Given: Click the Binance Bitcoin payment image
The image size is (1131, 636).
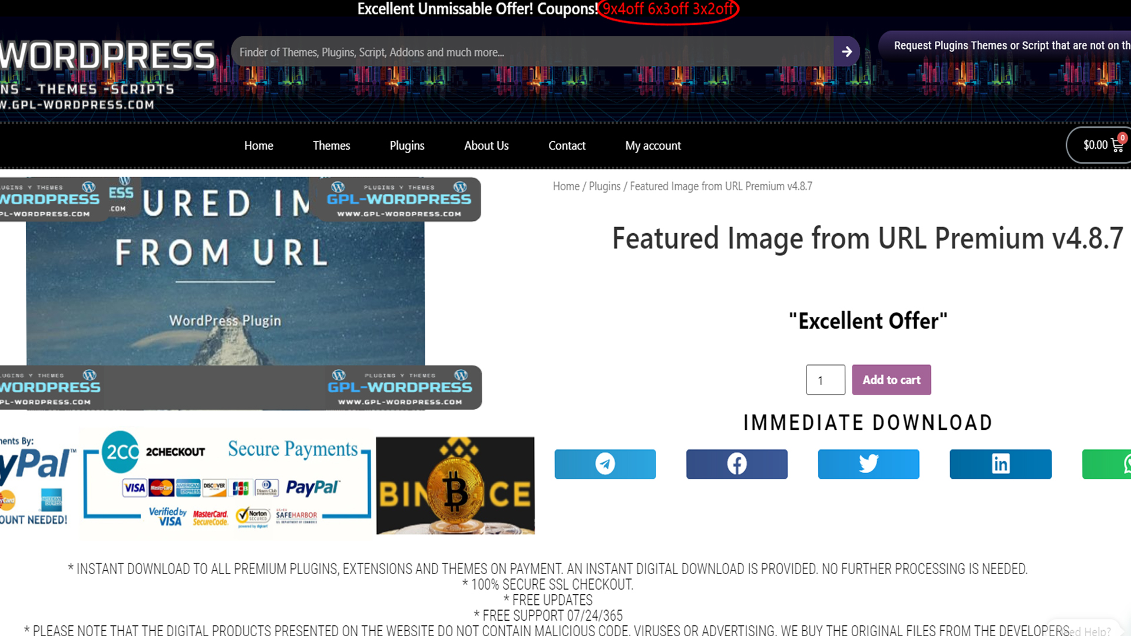Looking at the screenshot, I should (455, 485).
